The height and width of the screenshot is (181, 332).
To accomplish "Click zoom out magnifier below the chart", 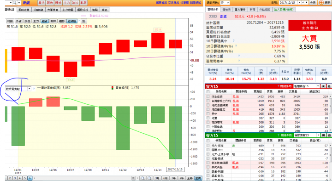I will click(142, 178).
